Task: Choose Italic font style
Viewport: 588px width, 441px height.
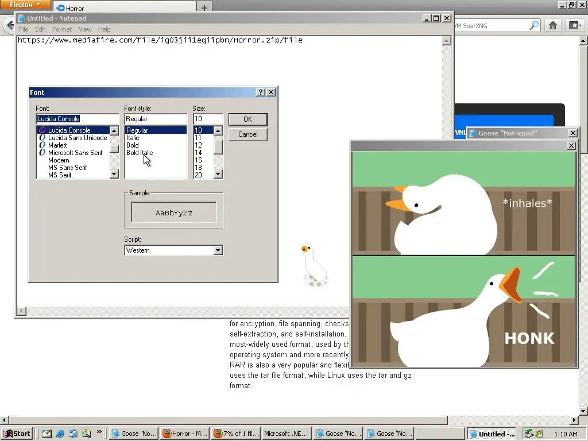Action: click(x=155, y=138)
